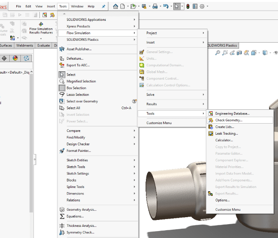
Task: Pick the Box Selection tool
Action: 76,88
